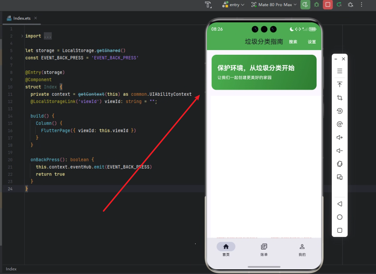Increase emulator volume
Image resolution: width=376 pixels, height=274 pixels.
pos(340,138)
